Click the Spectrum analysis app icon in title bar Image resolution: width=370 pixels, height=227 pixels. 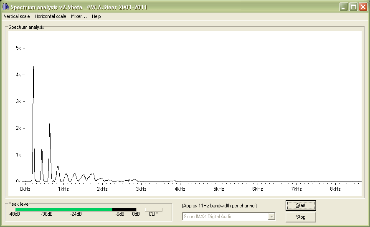pos(6,7)
